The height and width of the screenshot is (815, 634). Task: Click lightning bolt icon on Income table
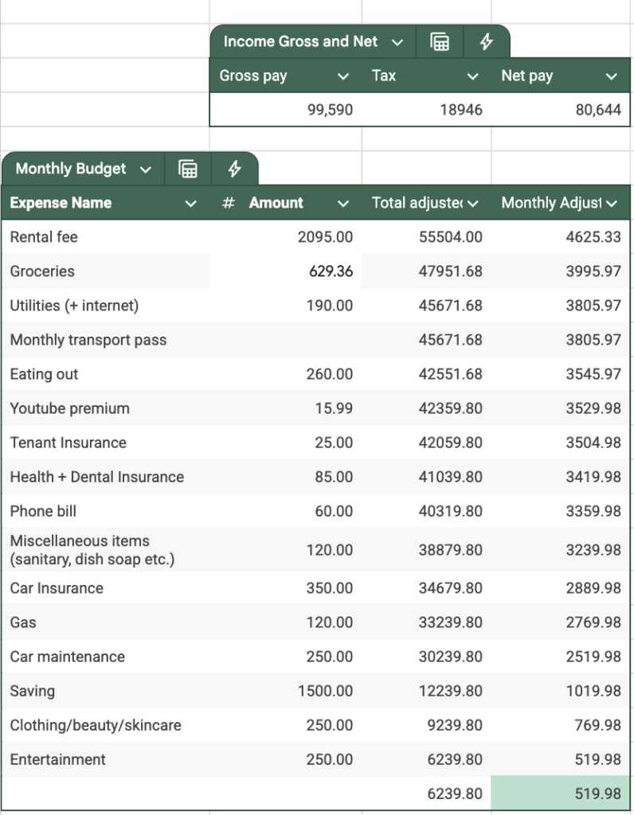click(487, 41)
